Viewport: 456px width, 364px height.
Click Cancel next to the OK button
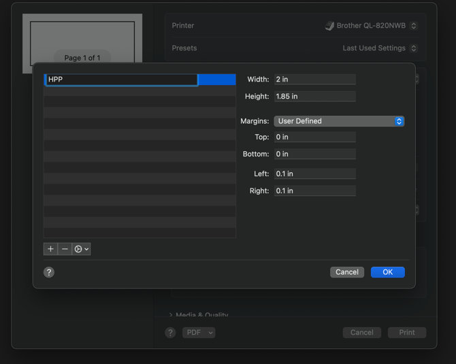(346, 272)
